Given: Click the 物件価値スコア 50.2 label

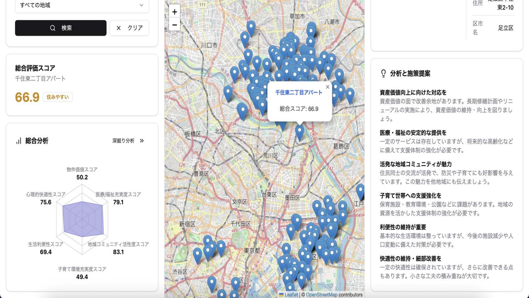Looking at the screenshot, I should (82, 174).
